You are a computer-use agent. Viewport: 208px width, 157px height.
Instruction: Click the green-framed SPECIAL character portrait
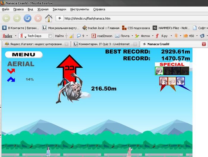(159, 71)
